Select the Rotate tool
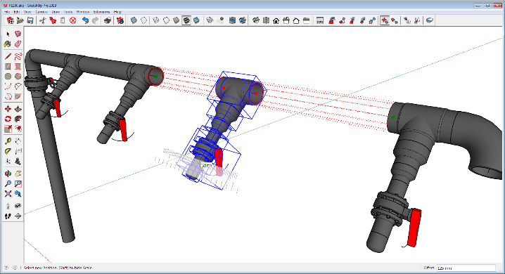 [x=8, y=119]
